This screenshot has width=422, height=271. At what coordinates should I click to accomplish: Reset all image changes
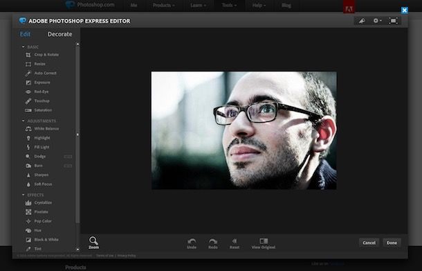click(235, 243)
